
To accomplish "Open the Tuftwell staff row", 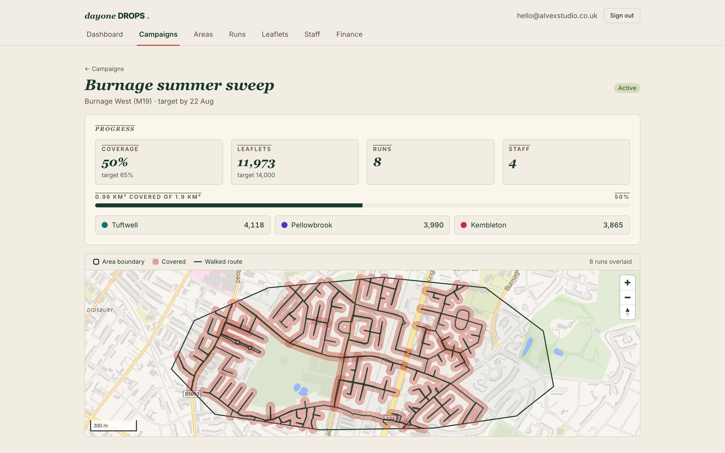I will 183,225.
